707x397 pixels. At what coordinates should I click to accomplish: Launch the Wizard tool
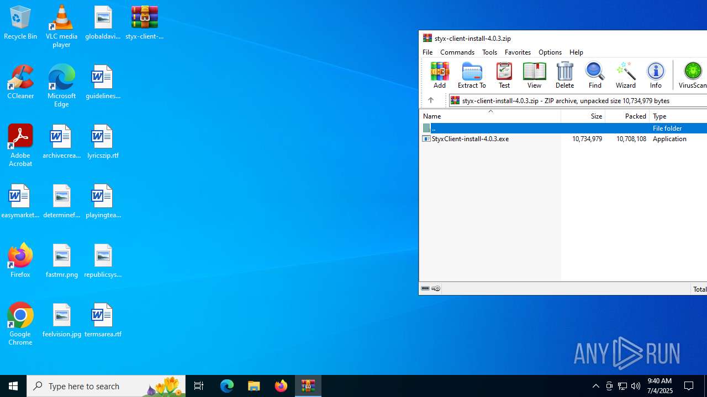click(626, 75)
